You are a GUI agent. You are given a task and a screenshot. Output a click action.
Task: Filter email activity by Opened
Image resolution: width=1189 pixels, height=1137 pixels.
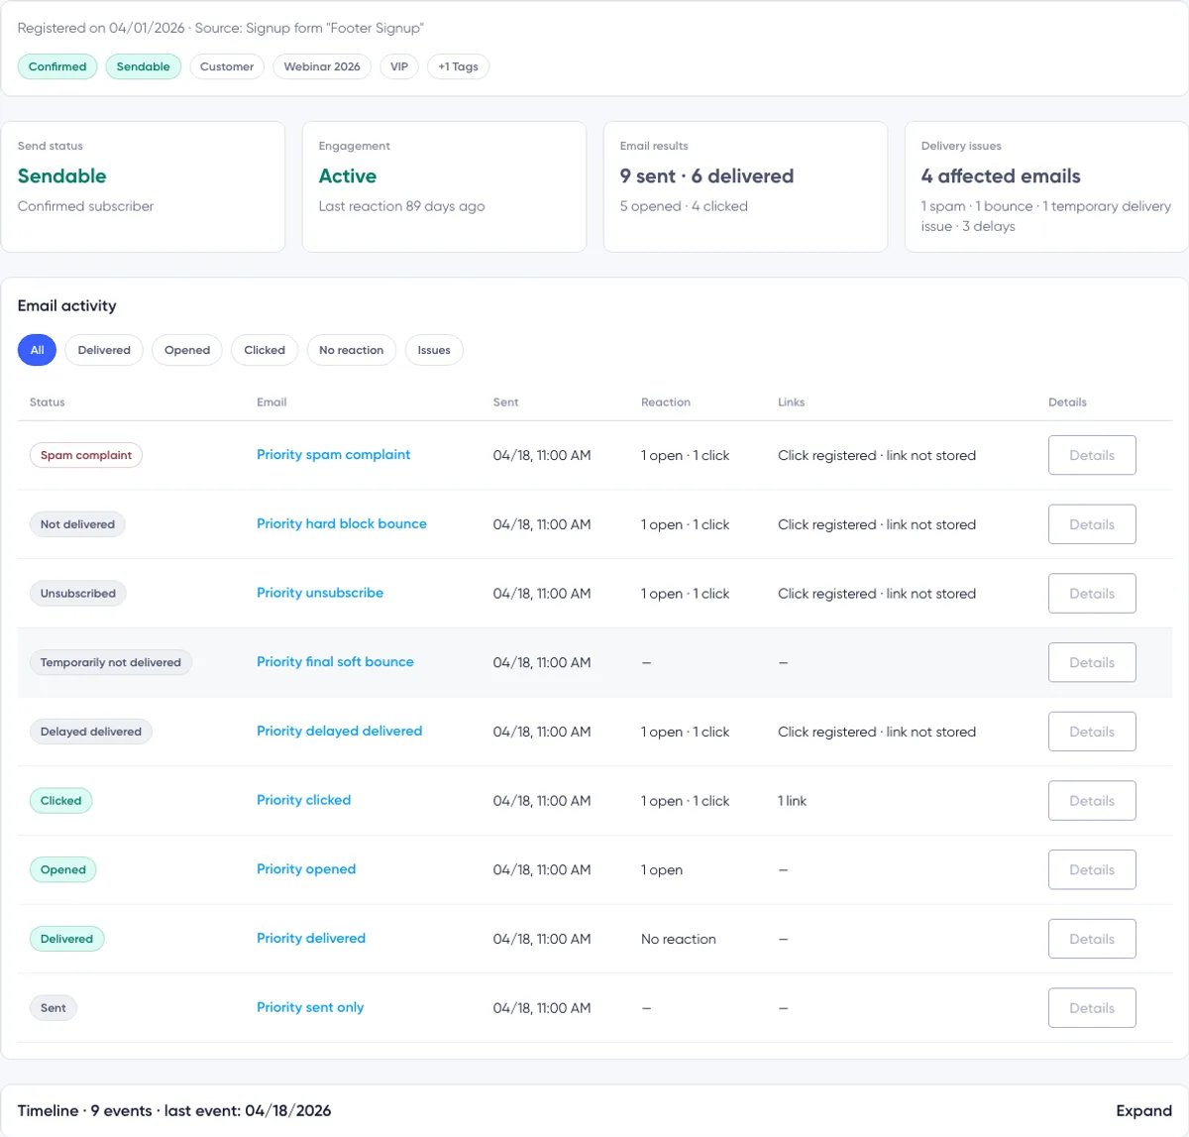point(187,350)
